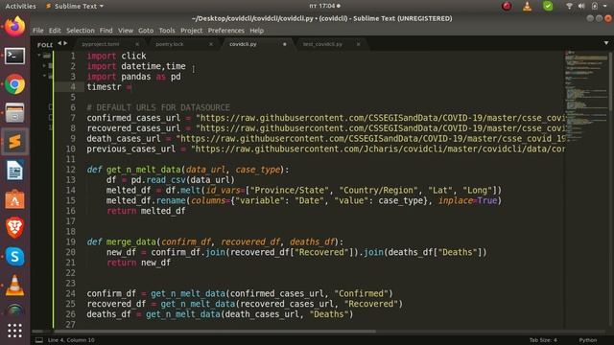614x345 pixels.
Task: Open VLC media player dock icon
Action: (15, 286)
